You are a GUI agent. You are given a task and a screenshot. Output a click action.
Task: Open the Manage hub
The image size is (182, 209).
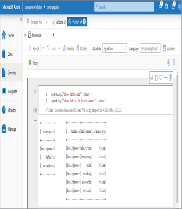coord(9,129)
